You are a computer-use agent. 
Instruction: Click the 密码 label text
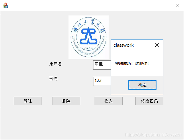pyautogui.click(x=53, y=78)
